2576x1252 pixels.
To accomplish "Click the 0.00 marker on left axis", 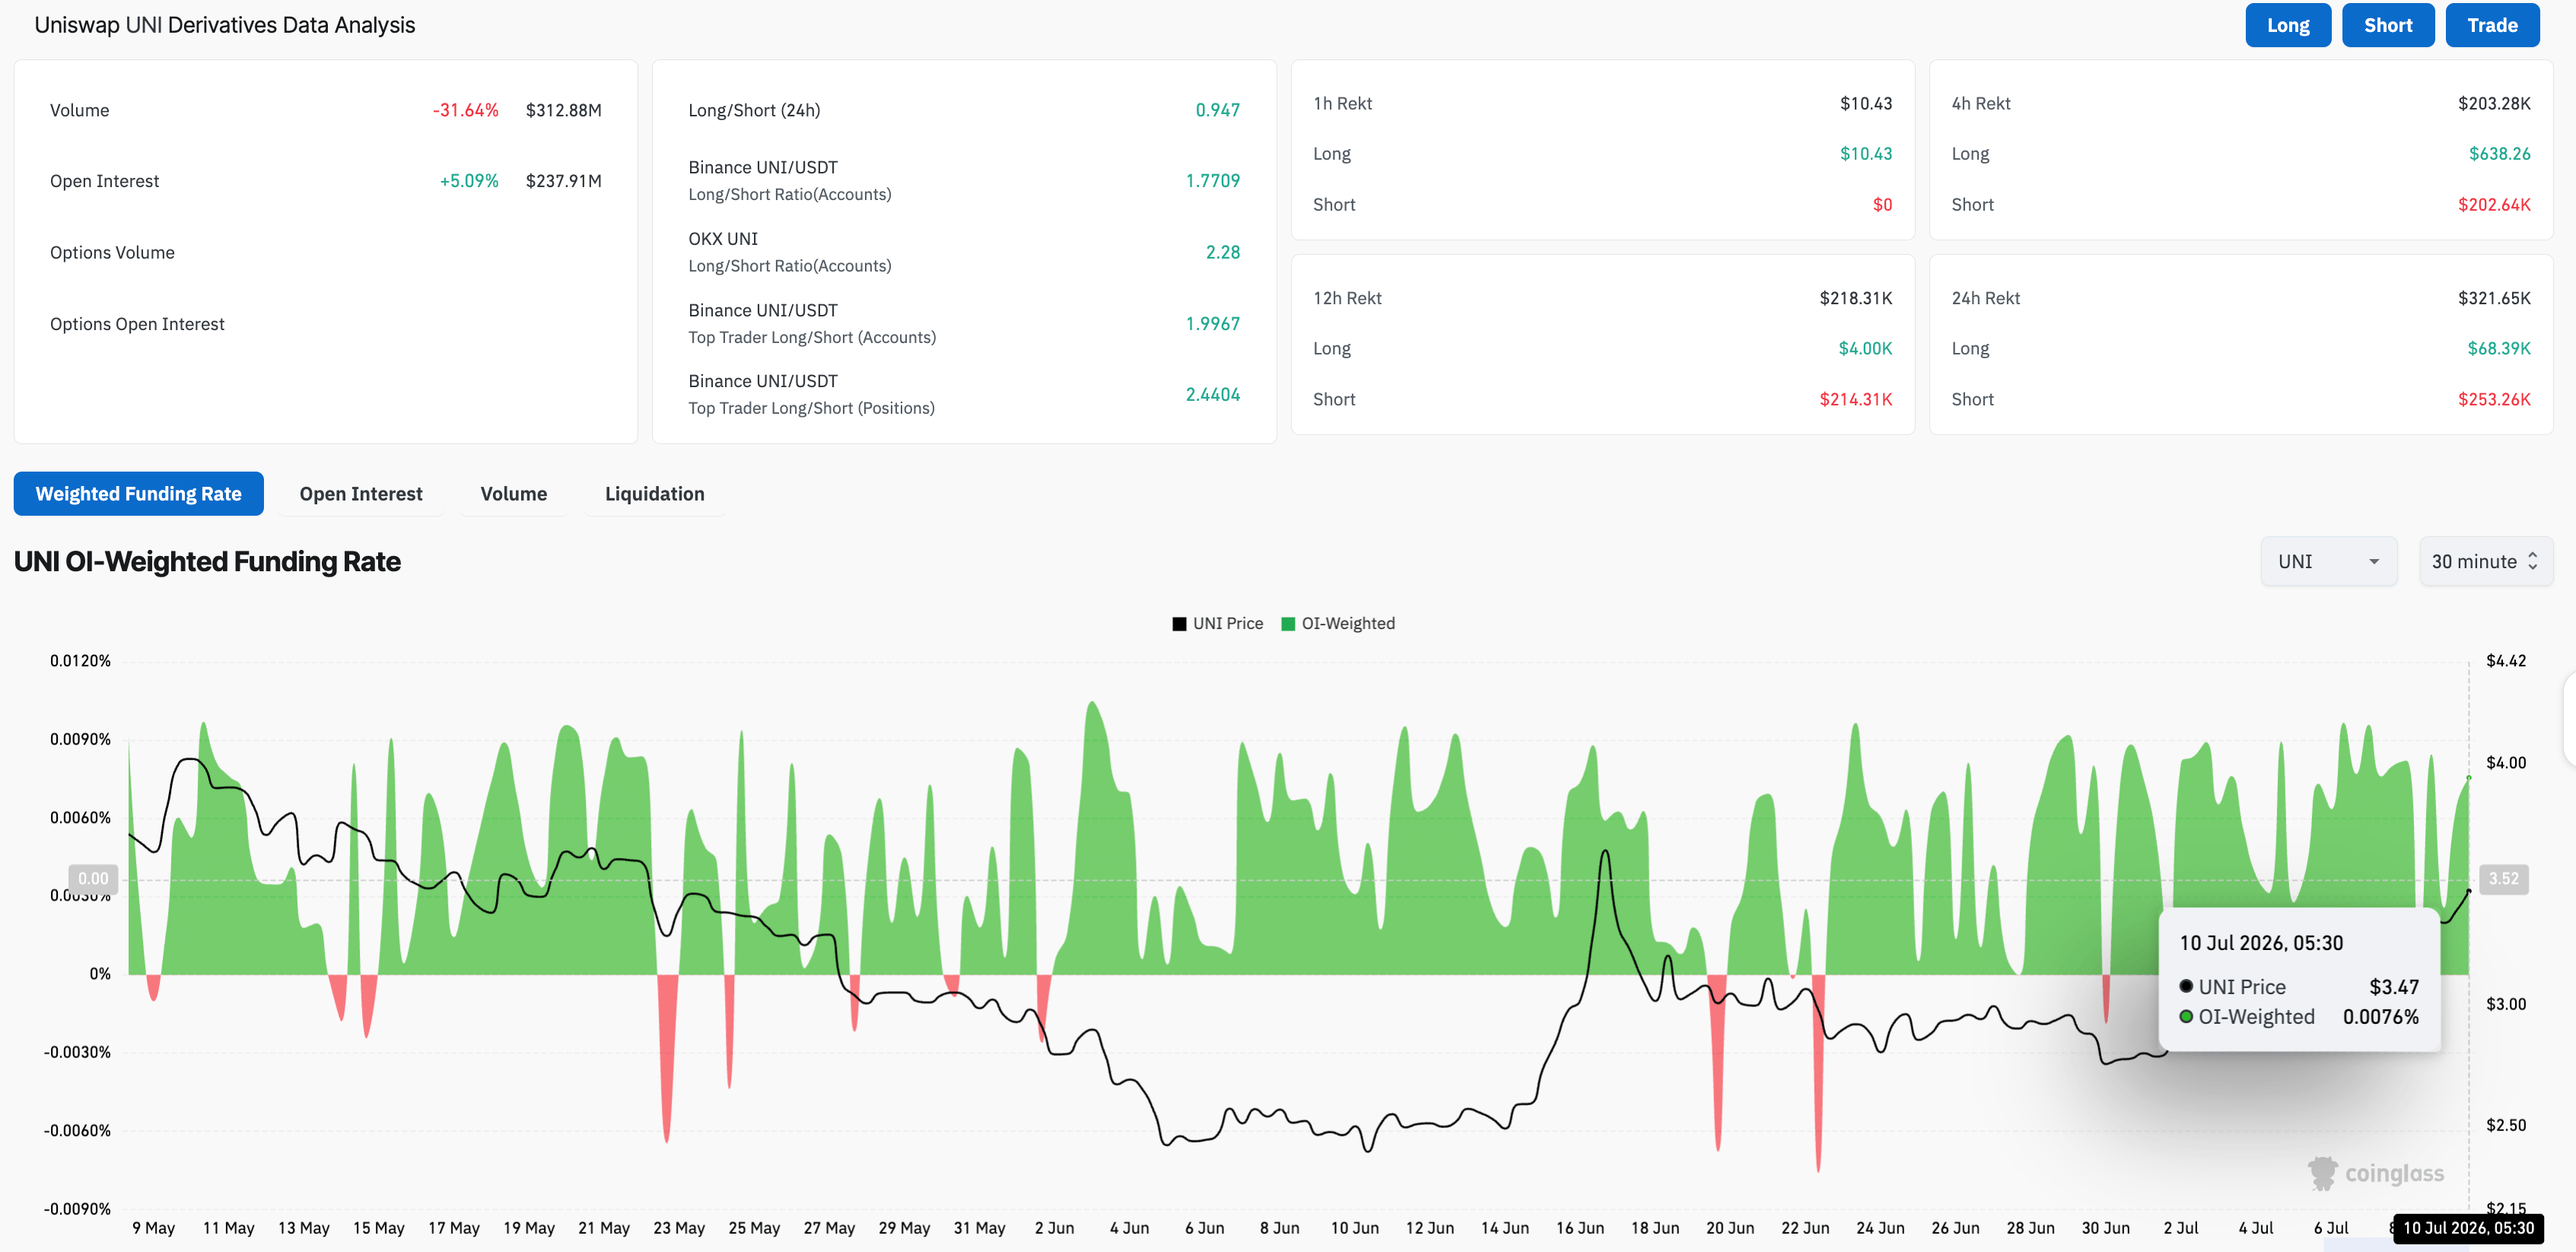I will pyautogui.click(x=93, y=878).
